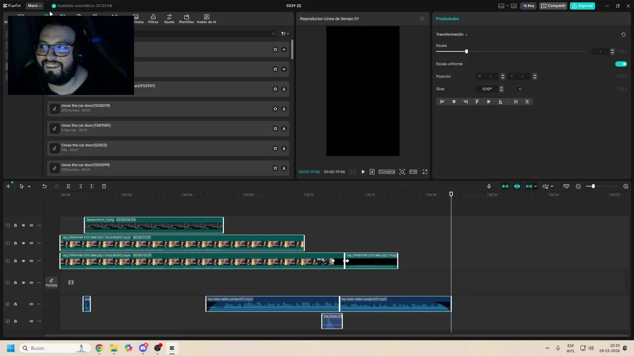This screenshot has width=634, height=356.
Task: Click the Escala keyframe diamond icon
Action: click(x=622, y=51)
